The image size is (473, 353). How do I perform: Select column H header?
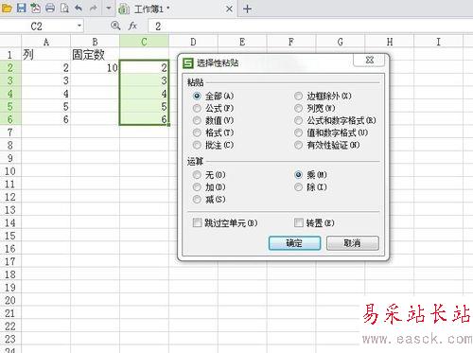(x=390, y=42)
